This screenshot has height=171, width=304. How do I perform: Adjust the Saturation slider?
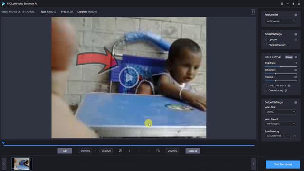[281, 74]
